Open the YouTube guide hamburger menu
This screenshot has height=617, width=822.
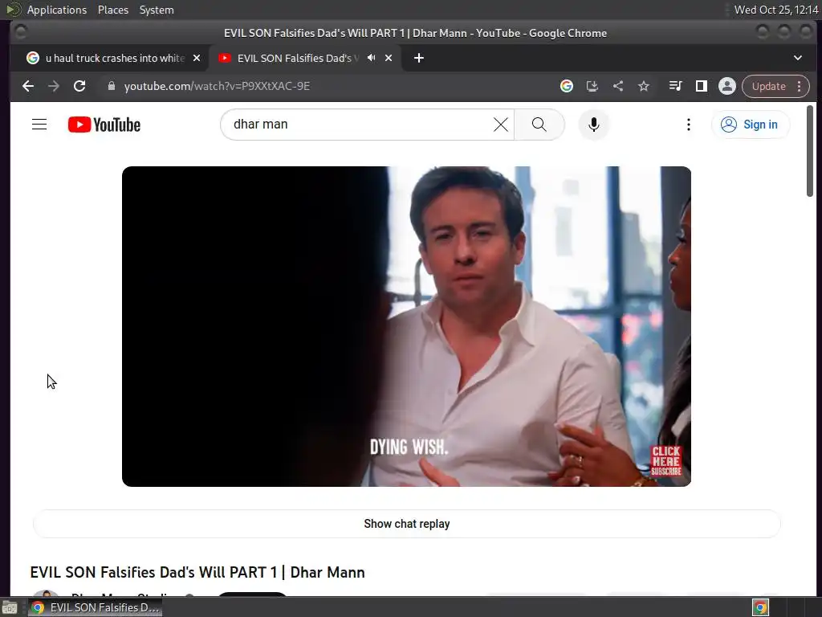[39, 125]
